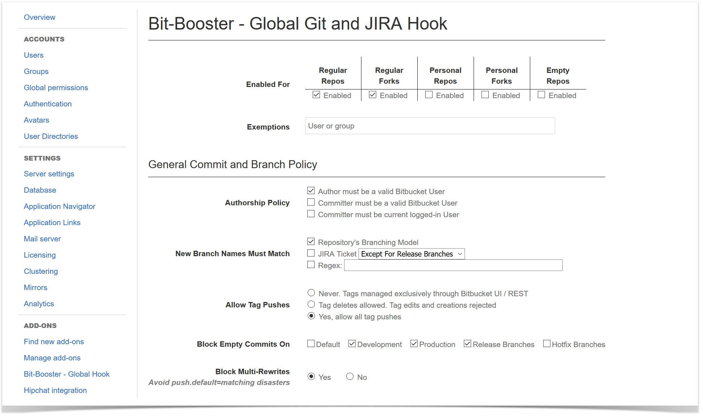Screen dimensions: 703x416
Task: Uncheck Block Empty Commits on Production
Action: pyautogui.click(x=414, y=343)
